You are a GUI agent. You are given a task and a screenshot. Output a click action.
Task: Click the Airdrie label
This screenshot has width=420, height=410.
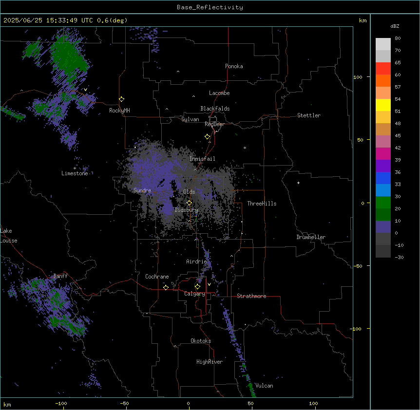tap(197, 261)
